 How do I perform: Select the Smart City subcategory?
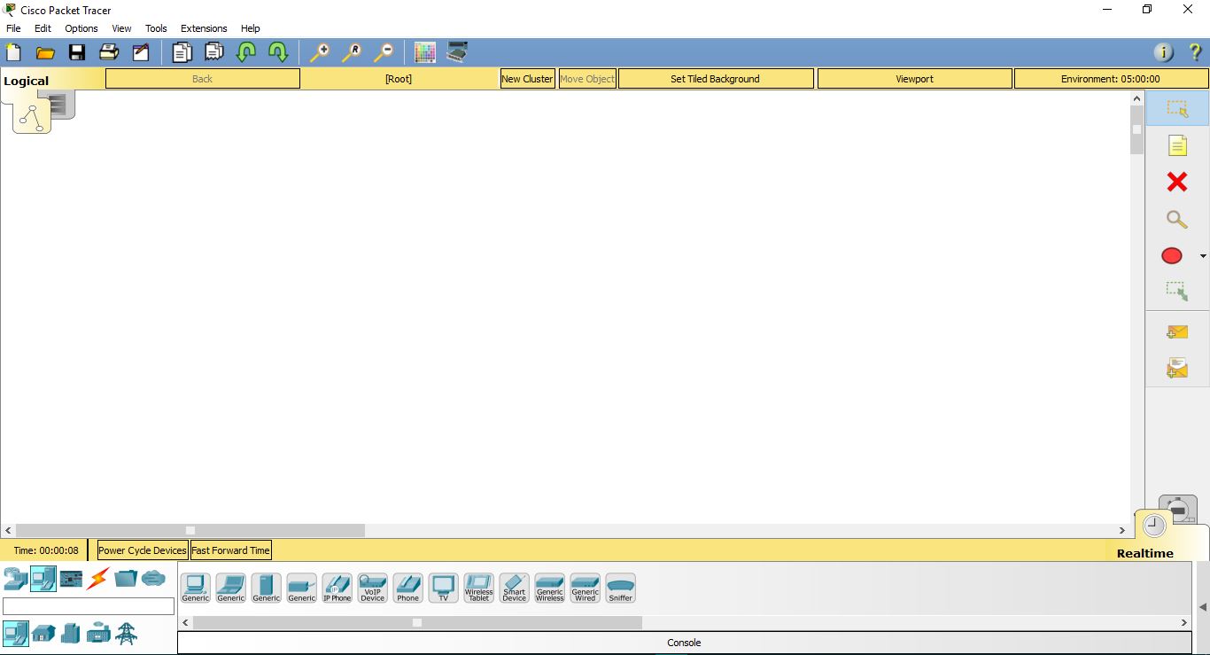point(71,634)
